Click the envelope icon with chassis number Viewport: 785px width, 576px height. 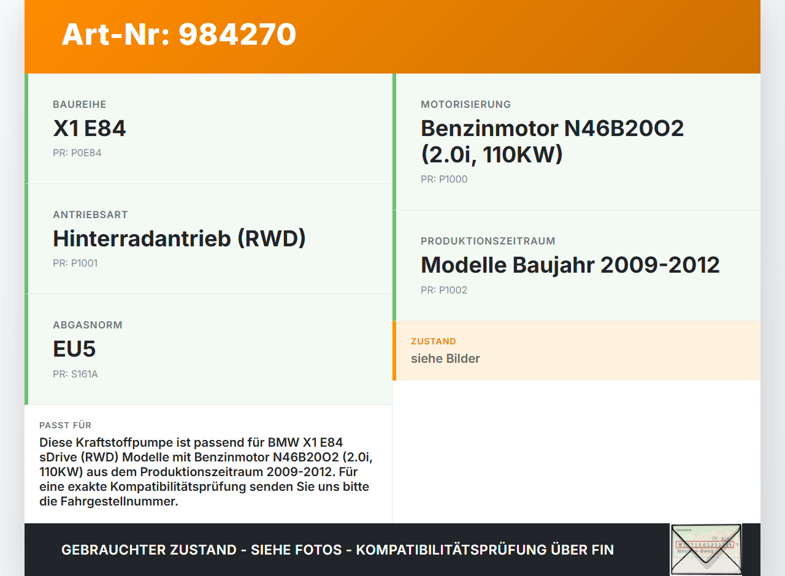[x=706, y=550]
